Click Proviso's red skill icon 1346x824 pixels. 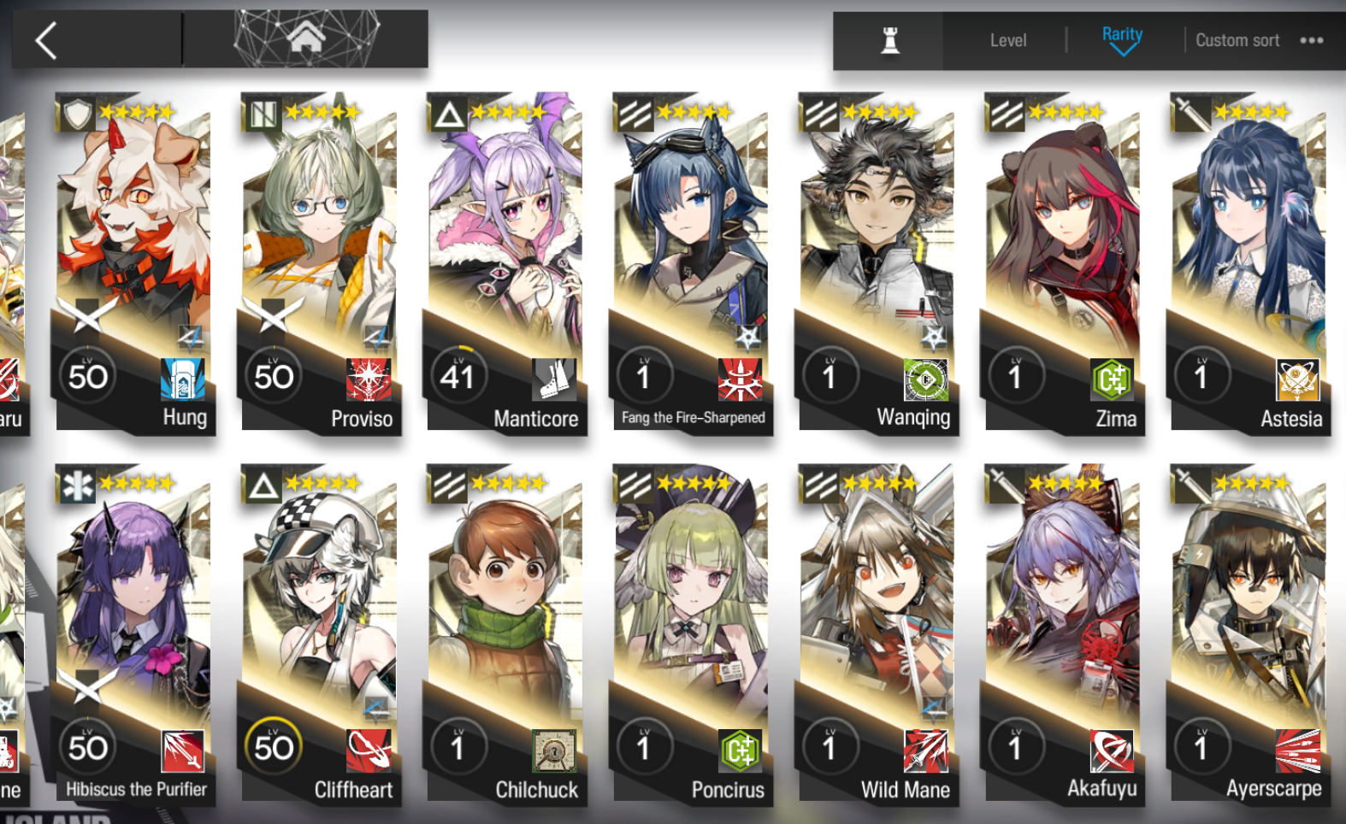point(369,379)
